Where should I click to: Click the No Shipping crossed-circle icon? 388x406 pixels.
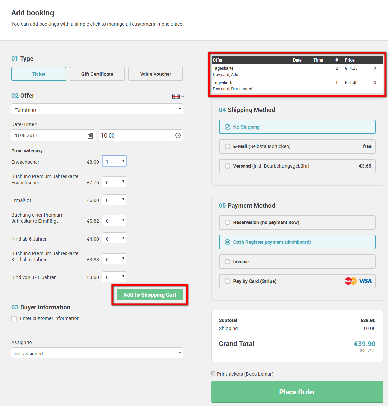[x=227, y=127]
